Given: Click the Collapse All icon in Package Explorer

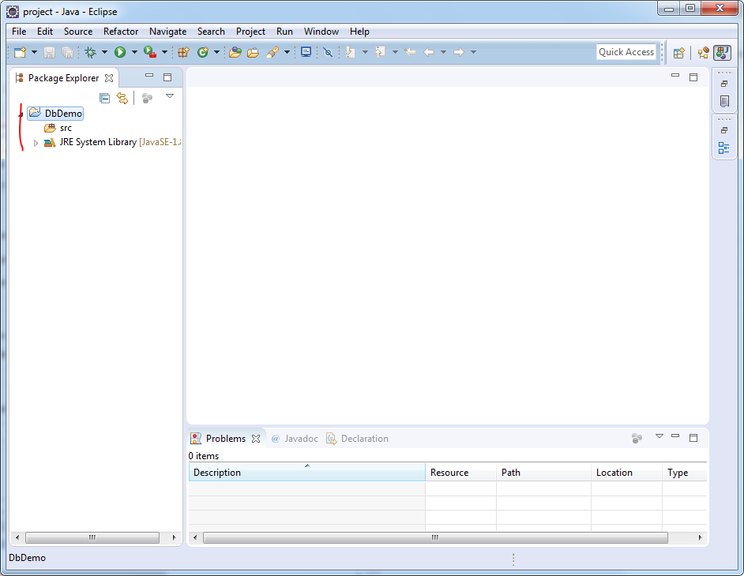Looking at the screenshot, I should (x=105, y=98).
